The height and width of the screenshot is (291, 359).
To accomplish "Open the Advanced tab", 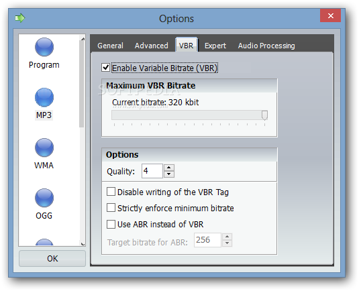I will click(152, 46).
